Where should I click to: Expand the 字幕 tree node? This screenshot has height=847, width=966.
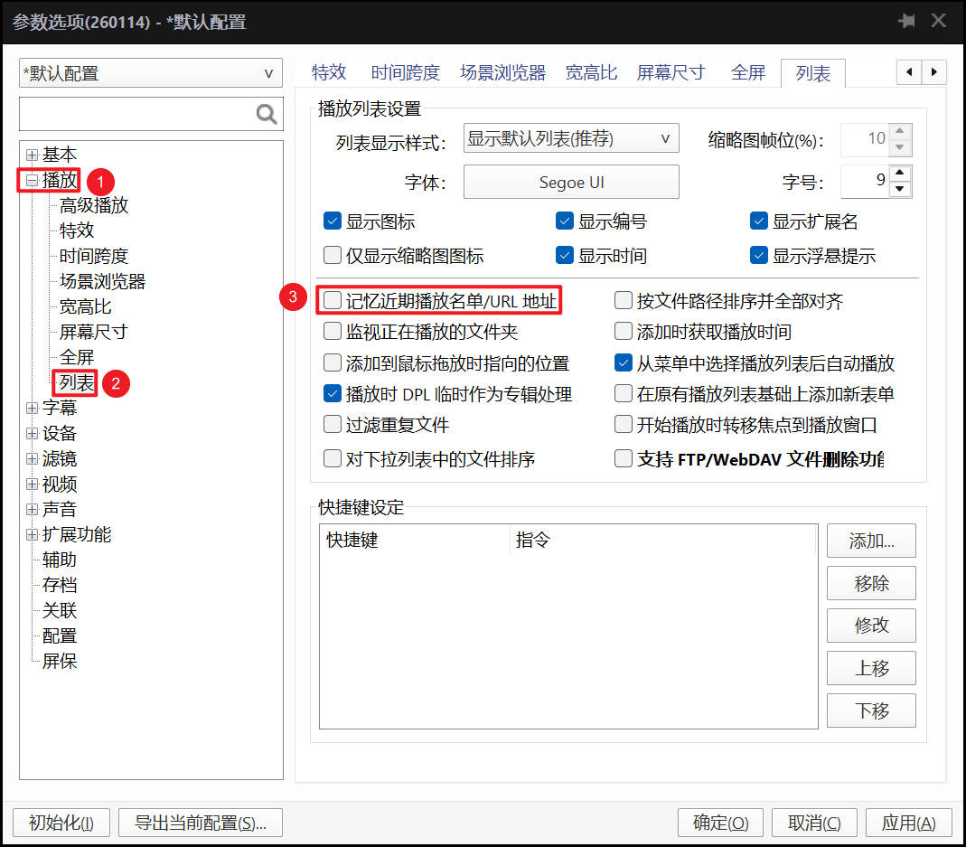(x=32, y=409)
